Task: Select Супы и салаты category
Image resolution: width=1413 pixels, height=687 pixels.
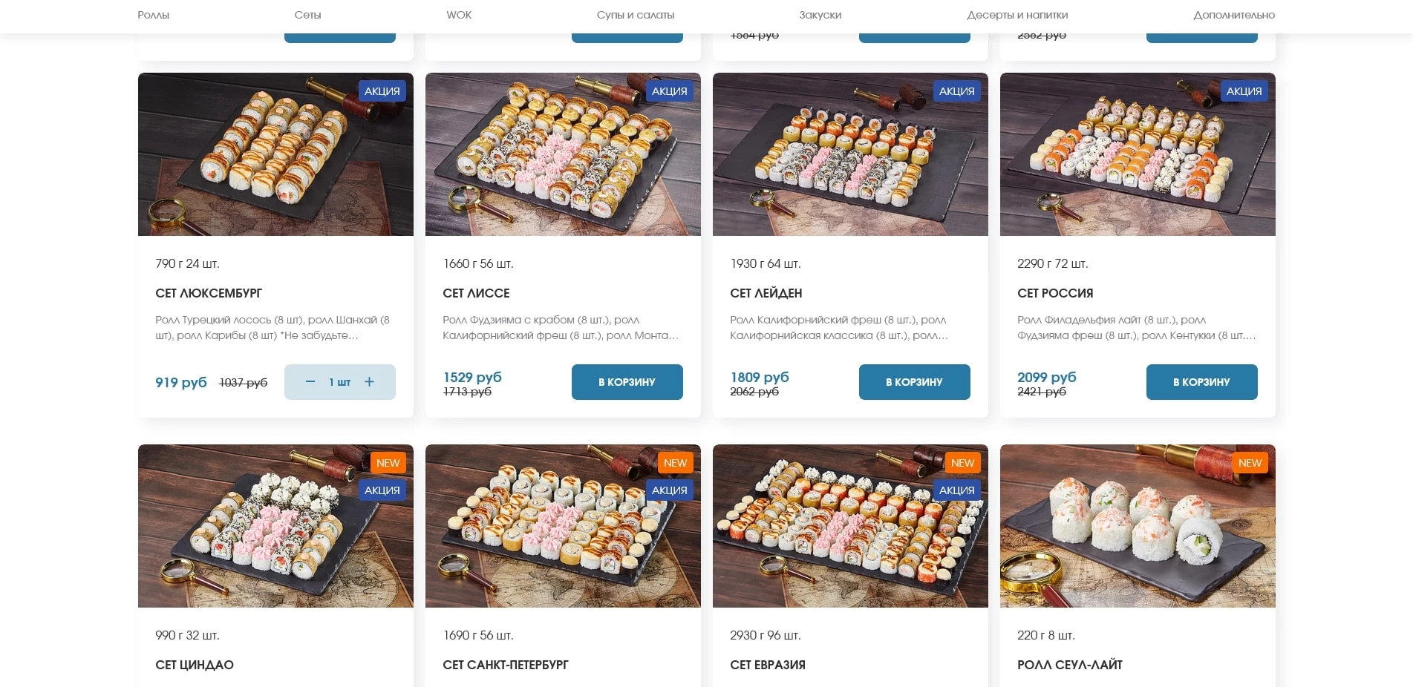Action: pos(636,15)
